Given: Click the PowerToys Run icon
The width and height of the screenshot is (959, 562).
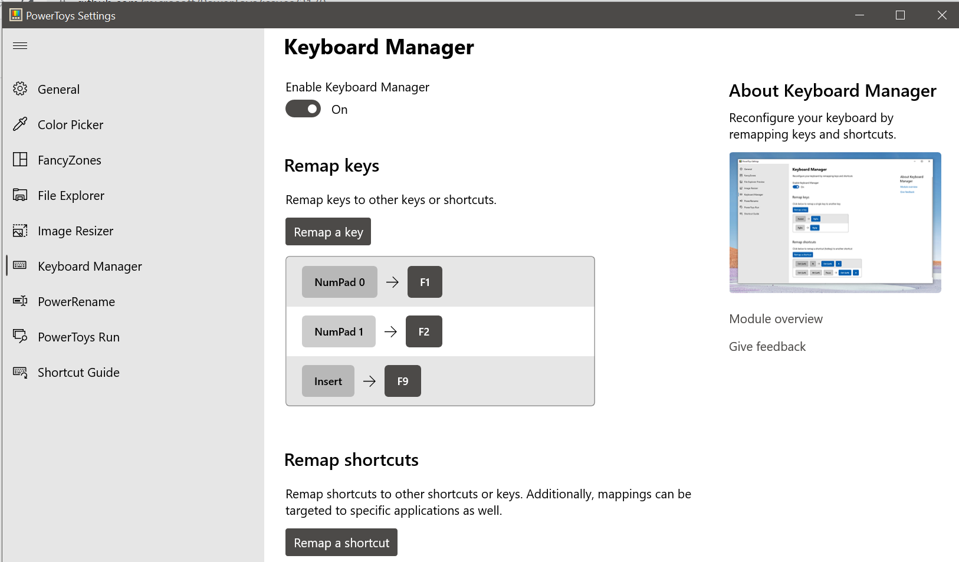Looking at the screenshot, I should 20,336.
